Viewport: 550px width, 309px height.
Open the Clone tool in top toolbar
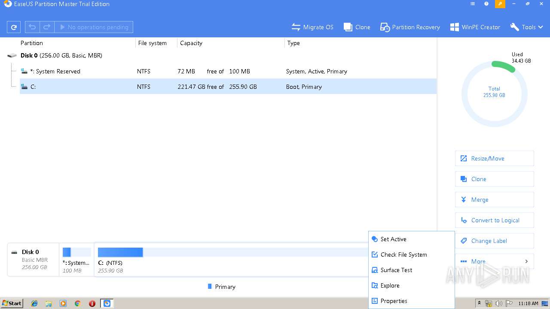pos(357,27)
